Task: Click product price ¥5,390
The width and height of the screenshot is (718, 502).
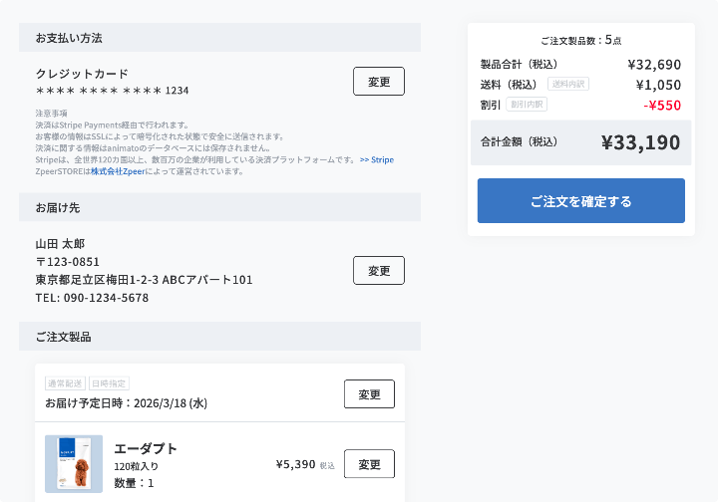Action: point(295,464)
